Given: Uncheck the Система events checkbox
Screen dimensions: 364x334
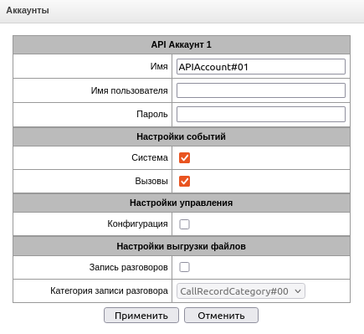Looking at the screenshot, I should [184, 157].
